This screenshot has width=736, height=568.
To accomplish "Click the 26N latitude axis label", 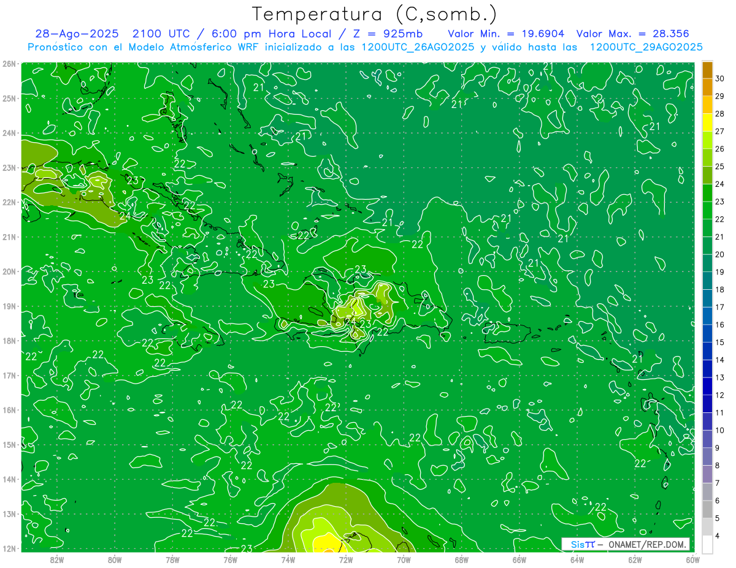I will coord(9,64).
